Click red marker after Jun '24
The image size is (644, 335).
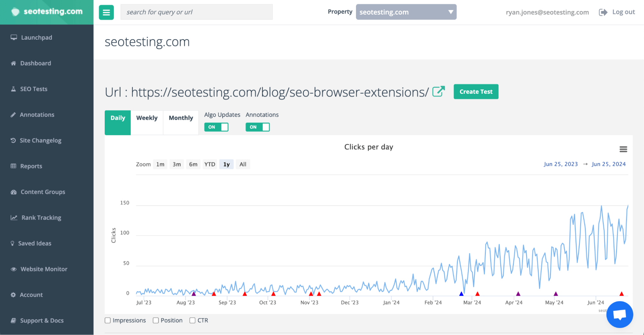621,294
